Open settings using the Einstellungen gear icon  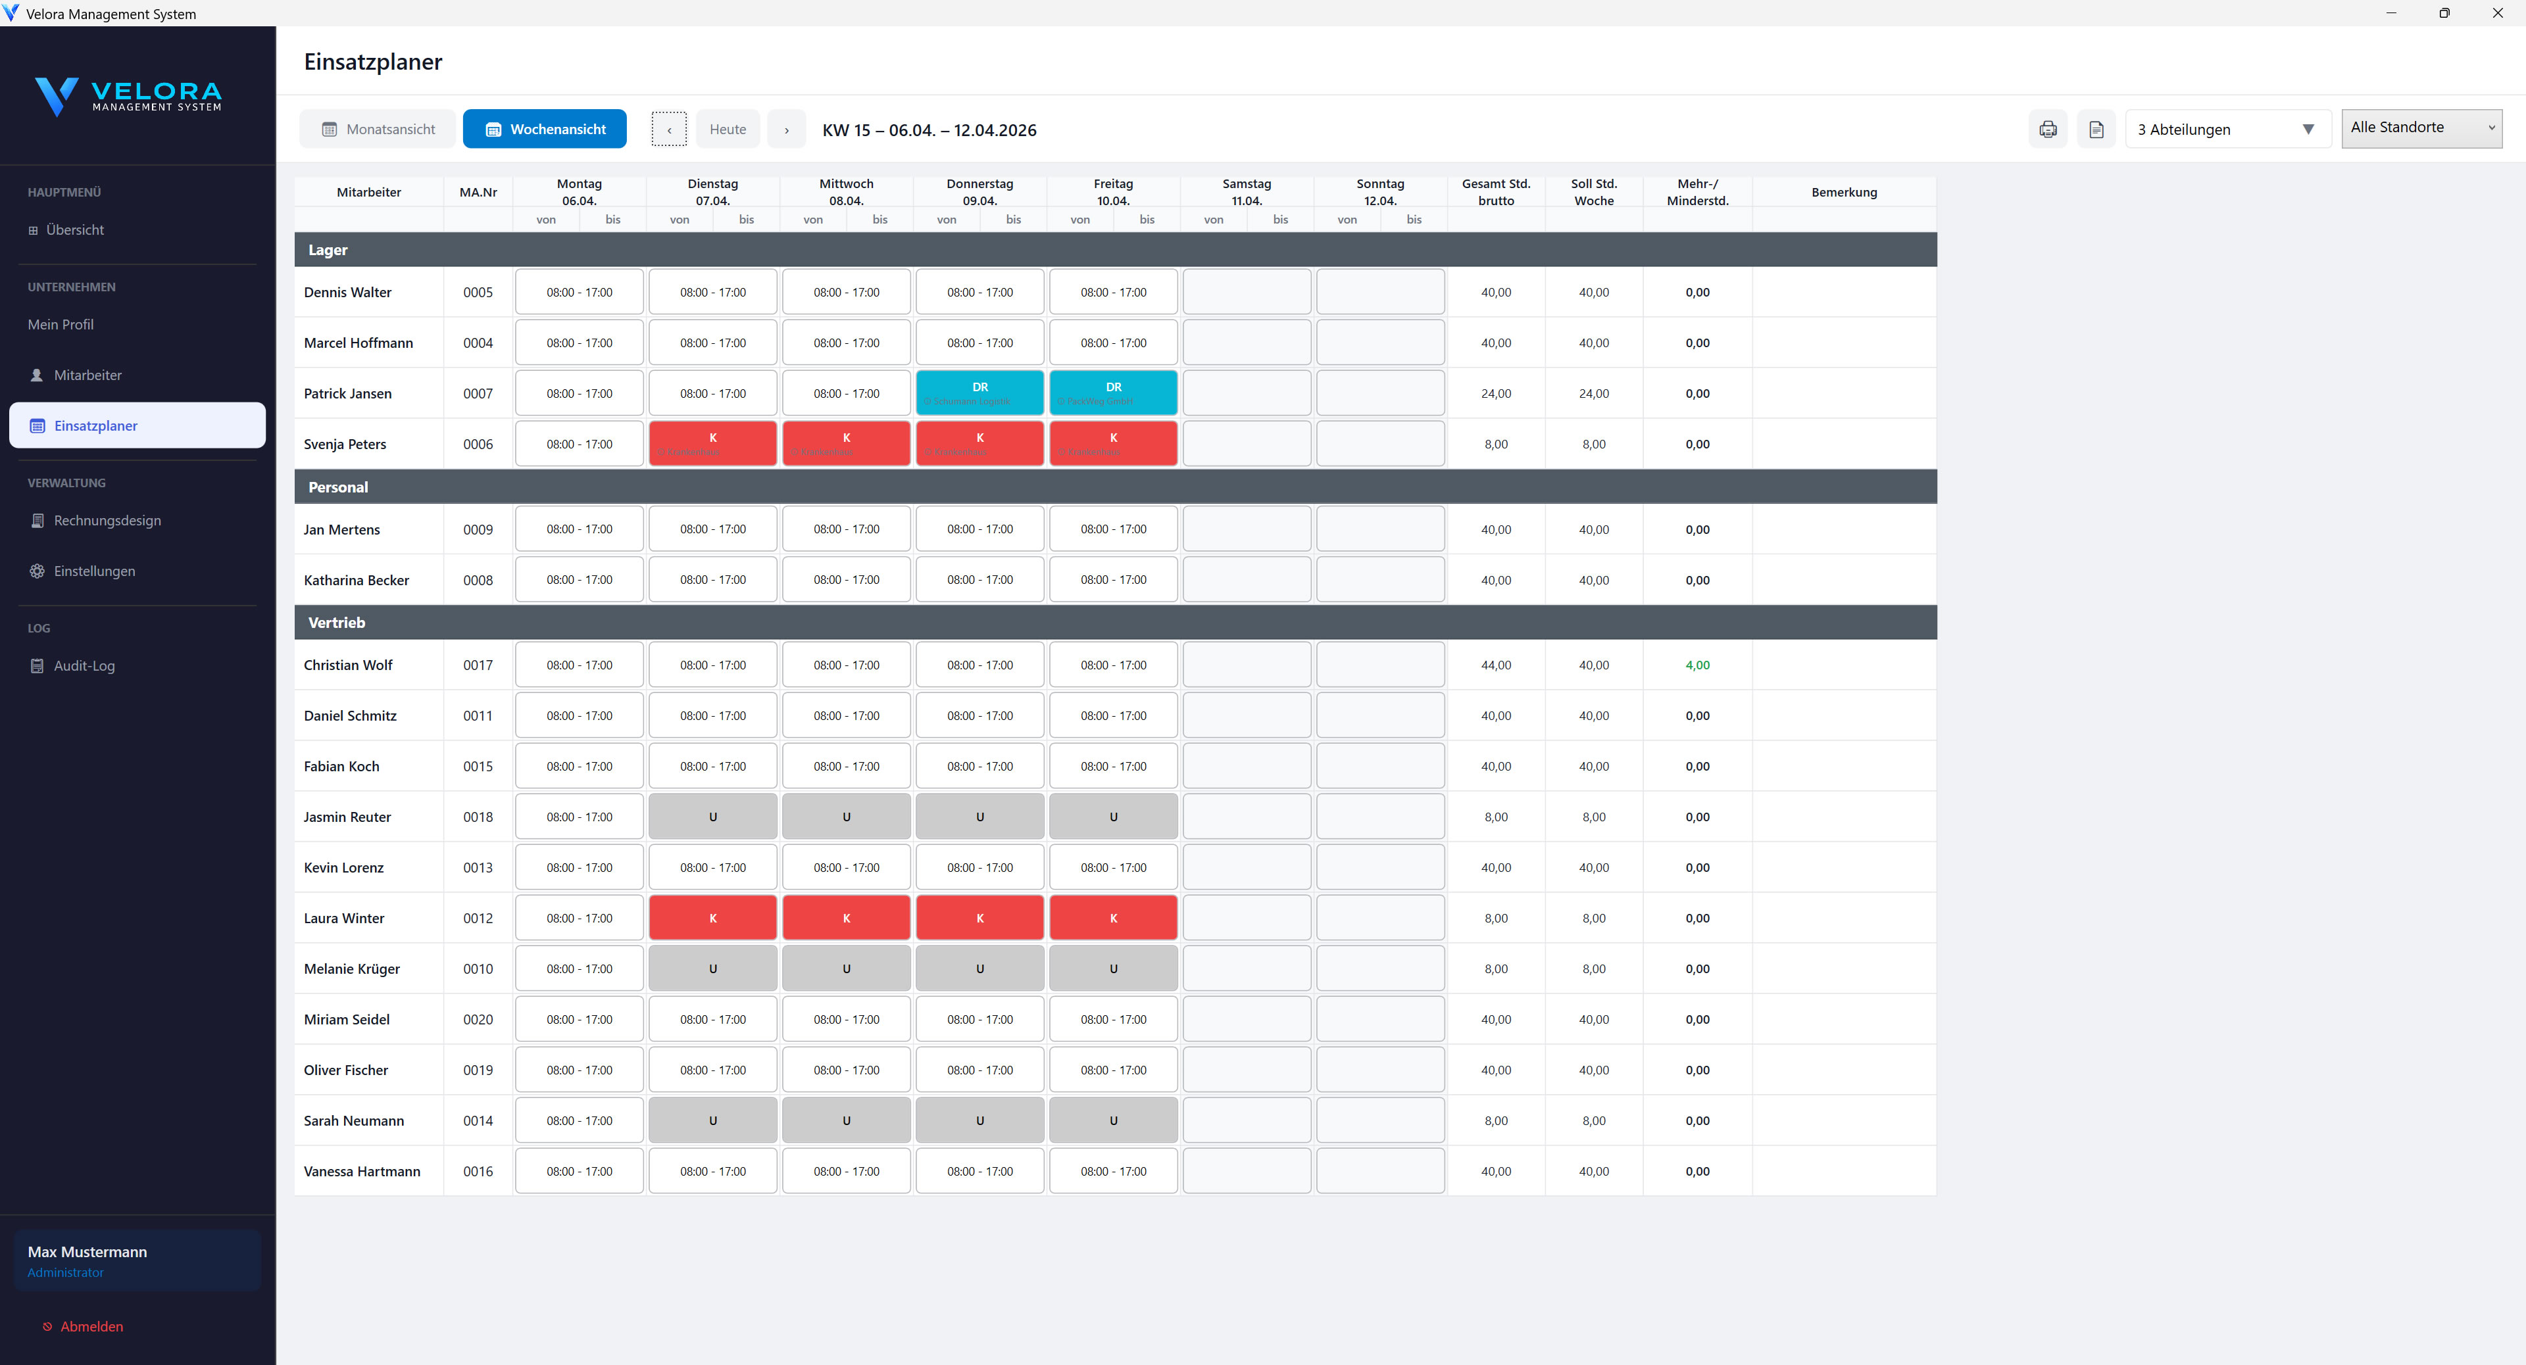[x=36, y=570]
